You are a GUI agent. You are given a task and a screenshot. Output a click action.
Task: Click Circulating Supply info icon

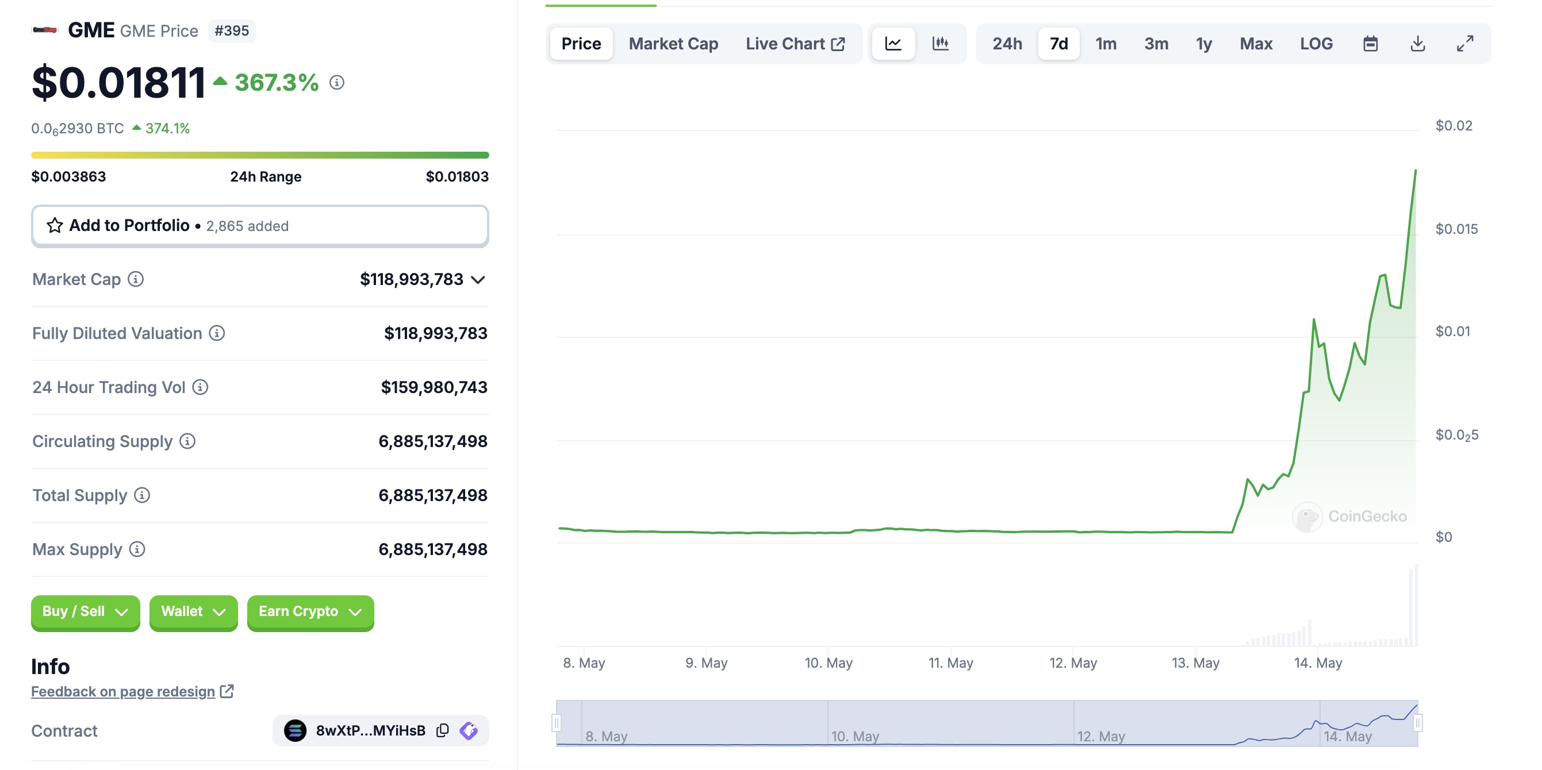click(187, 441)
